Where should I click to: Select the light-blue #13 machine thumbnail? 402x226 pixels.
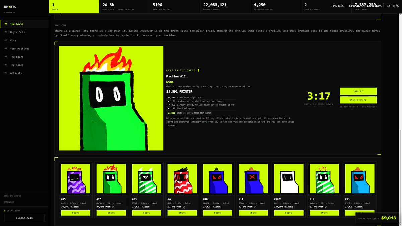(359, 178)
